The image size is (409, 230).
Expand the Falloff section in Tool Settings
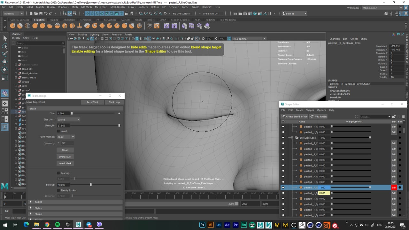click(x=75, y=202)
